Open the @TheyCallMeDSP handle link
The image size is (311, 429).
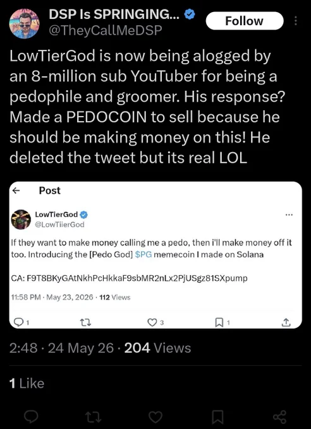click(106, 30)
